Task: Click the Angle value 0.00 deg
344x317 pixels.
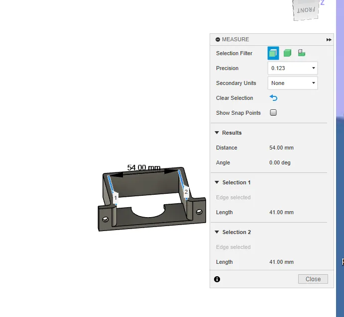Action: (280, 162)
